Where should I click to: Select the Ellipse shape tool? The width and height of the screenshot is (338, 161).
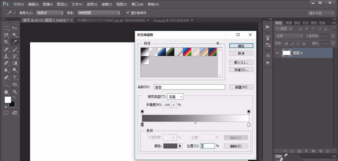[x=15, y=84]
